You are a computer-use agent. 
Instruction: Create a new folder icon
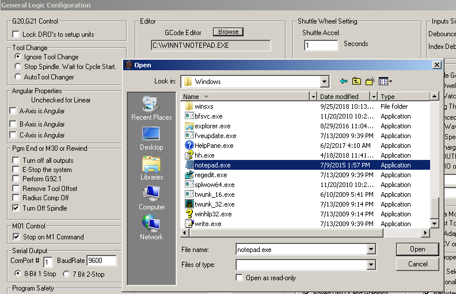[370, 81]
